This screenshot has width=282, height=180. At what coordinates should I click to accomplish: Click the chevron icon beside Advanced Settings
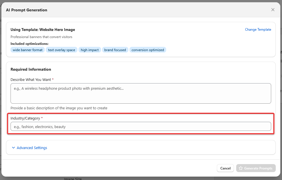tap(13, 148)
